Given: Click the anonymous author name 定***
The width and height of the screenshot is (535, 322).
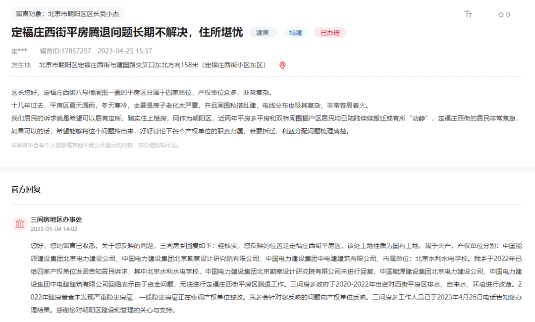Looking at the screenshot, I should pyautogui.click(x=19, y=51).
